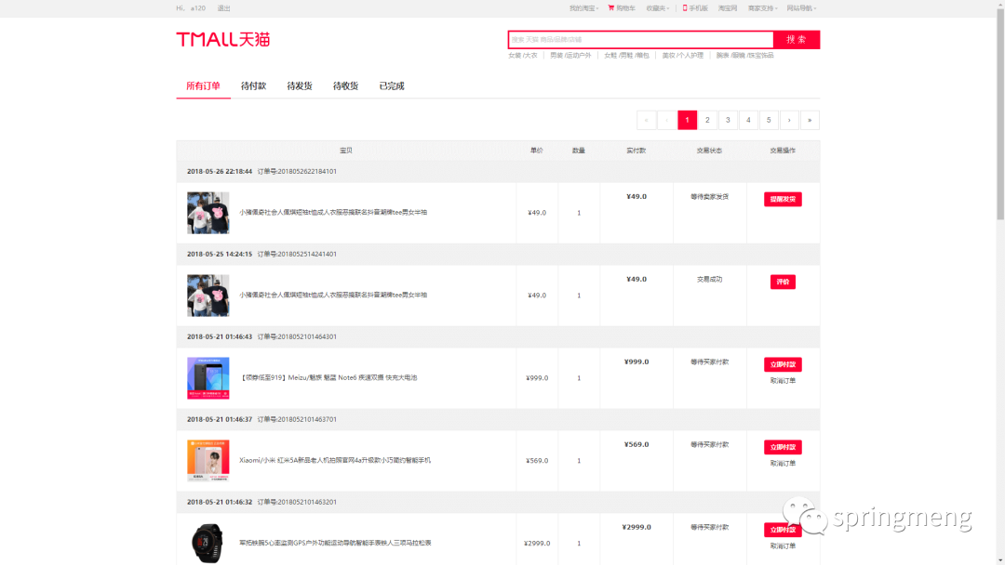Expand the 我的淘宝 dropdown
The height and width of the screenshot is (565, 1005).
click(x=583, y=8)
